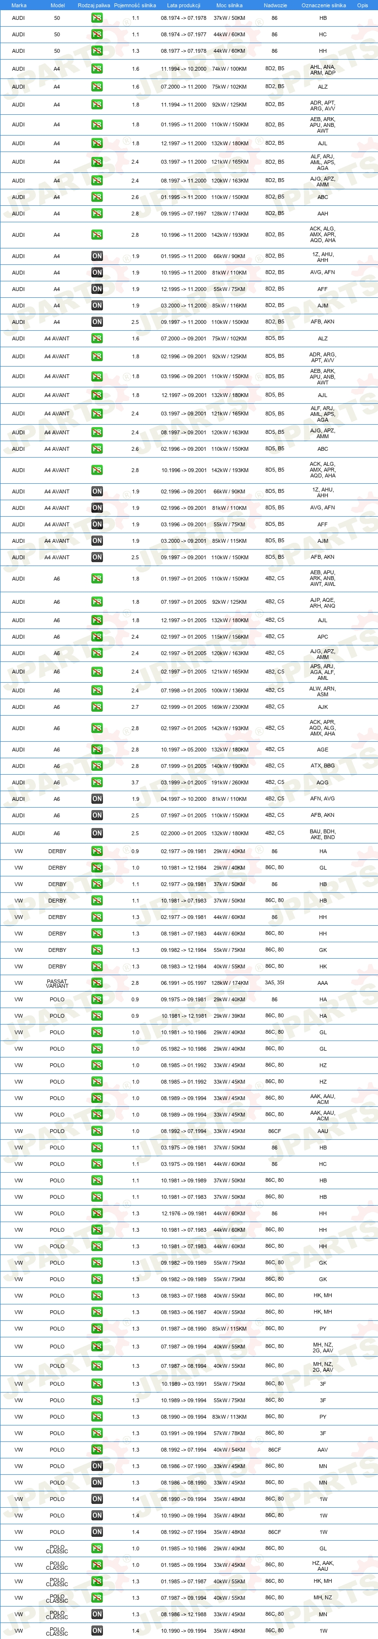Click the Rodzaj paliwa column header
The width and height of the screenshot is (378, 1639).
[x=94, y=5]
